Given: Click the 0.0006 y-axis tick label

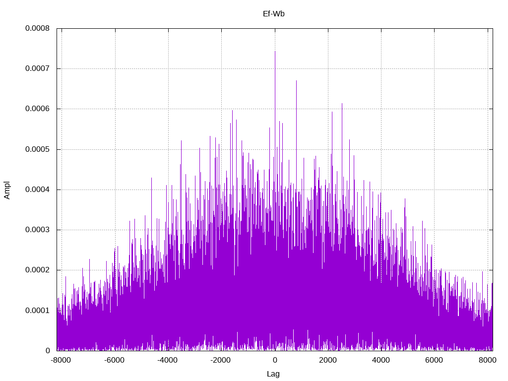Looking at the screenshot, I should 38,109.
